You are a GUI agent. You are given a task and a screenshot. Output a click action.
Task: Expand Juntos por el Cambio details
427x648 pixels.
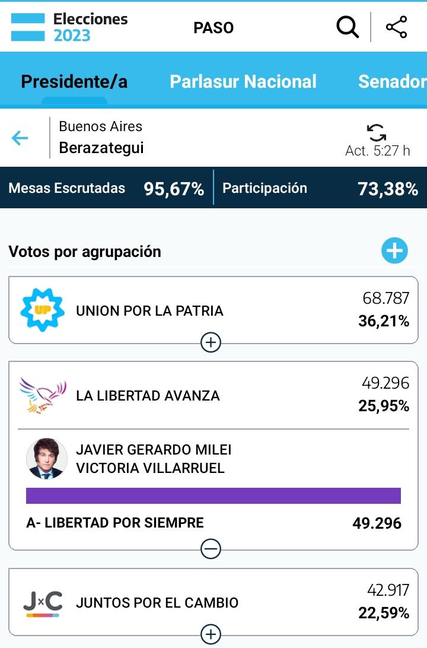(211, 634)
